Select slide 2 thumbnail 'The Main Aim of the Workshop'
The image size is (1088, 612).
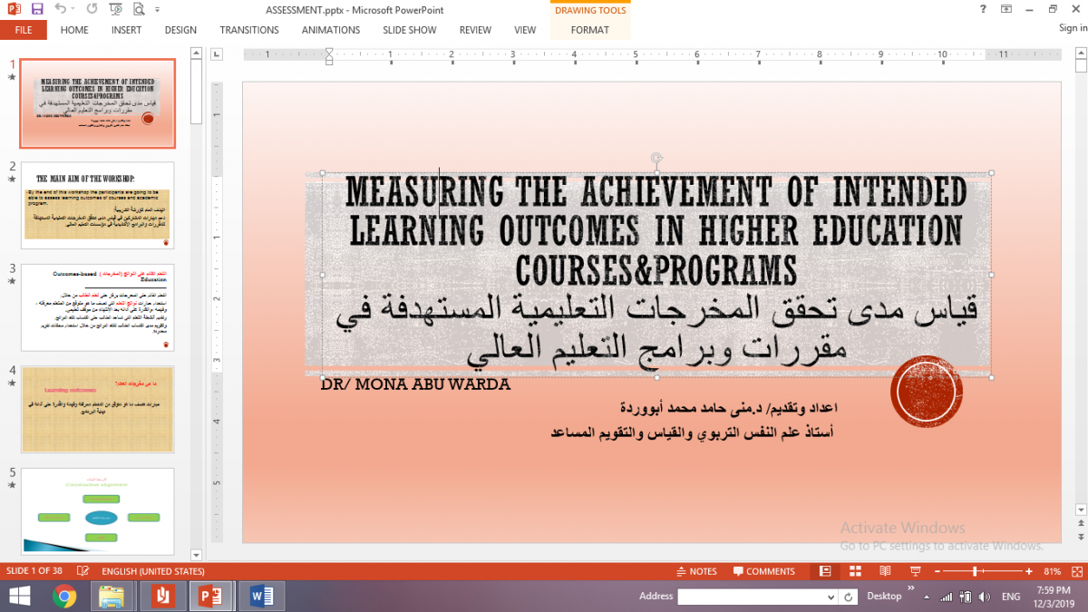point(98,206)
